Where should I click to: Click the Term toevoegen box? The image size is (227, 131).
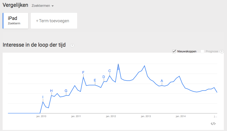54,21
